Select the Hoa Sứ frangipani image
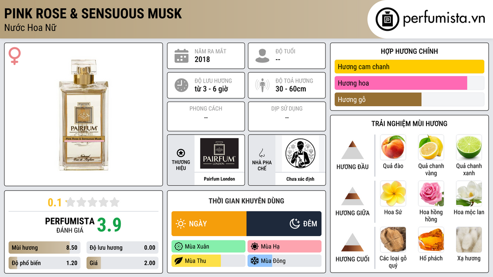 tap(393, 193)
